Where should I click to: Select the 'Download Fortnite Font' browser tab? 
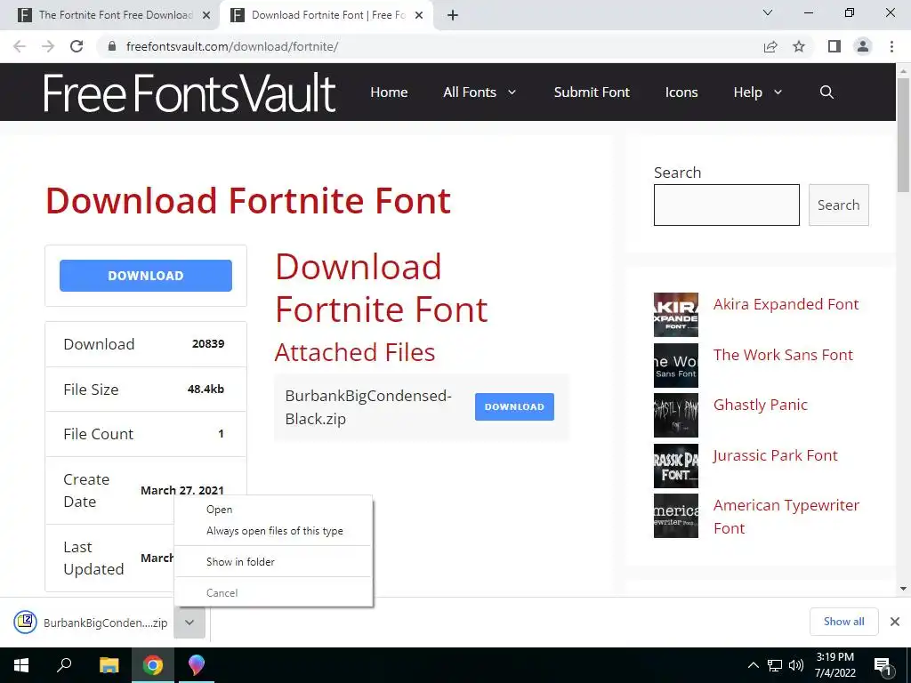328,15
